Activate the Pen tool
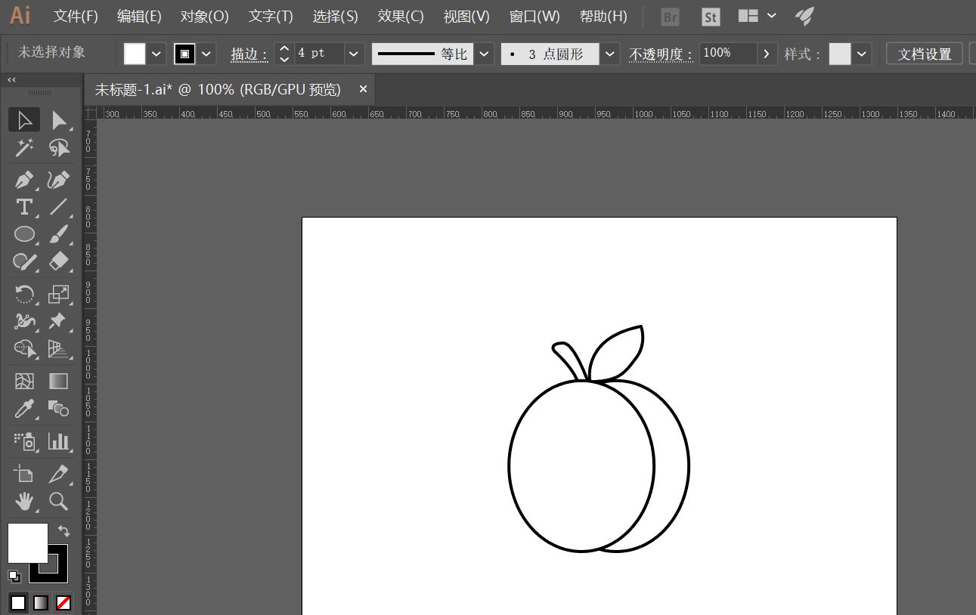This screenshot has width=976, height=615. tap(23, 180)
